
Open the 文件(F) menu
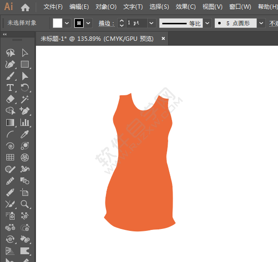pyautogui.click(x=53, y=7)
